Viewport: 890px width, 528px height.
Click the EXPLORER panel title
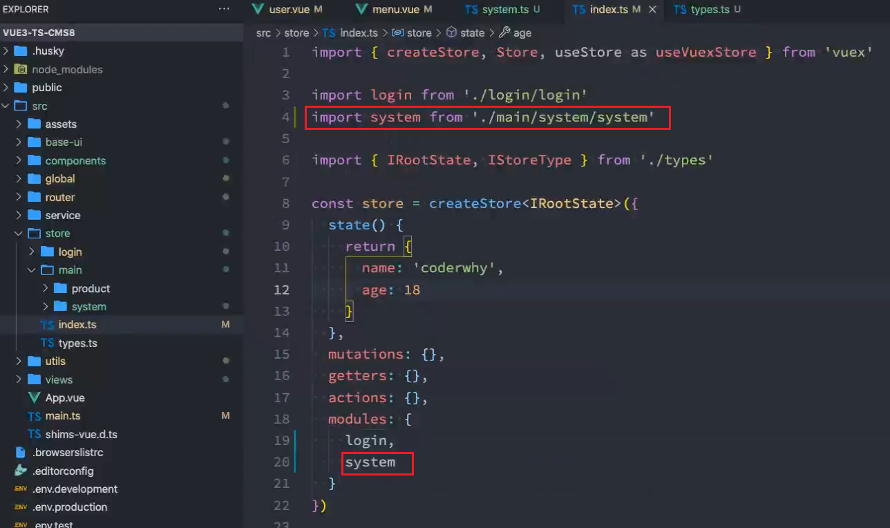(26, 9)
